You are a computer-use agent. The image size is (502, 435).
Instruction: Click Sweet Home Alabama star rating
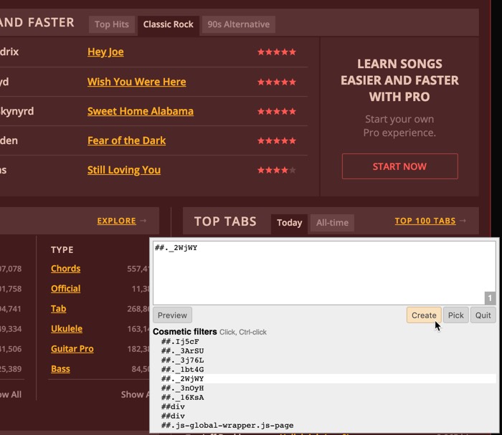click(277, 111)
